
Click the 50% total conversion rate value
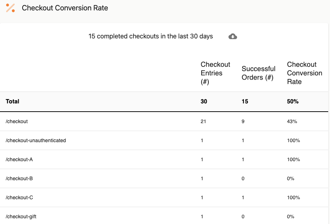click(293, 102)
